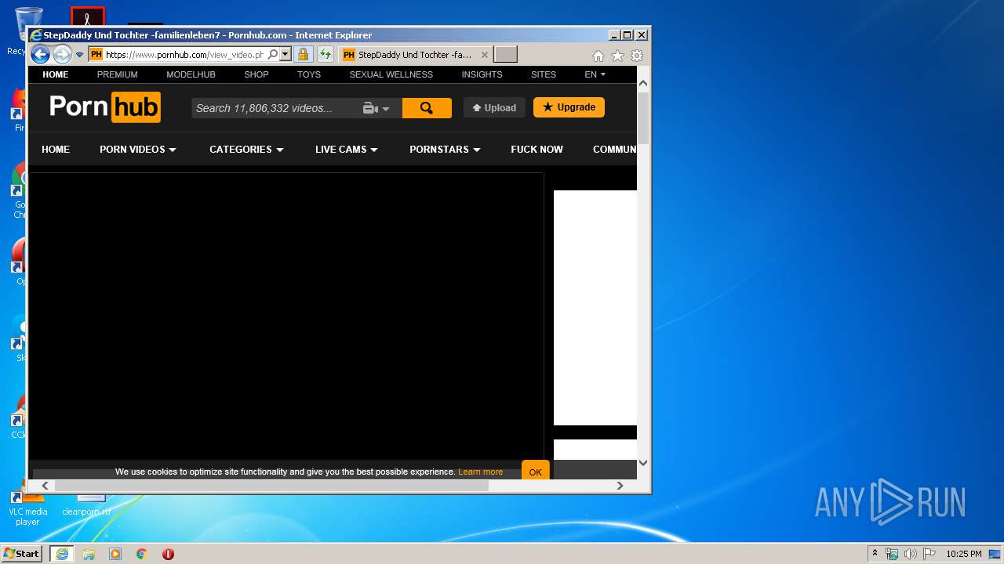Expand the CATEGORIES menu
Image resolution: width=1004 pixels, height=564 pixels.
pyautogui.click(x=246, y=150)
